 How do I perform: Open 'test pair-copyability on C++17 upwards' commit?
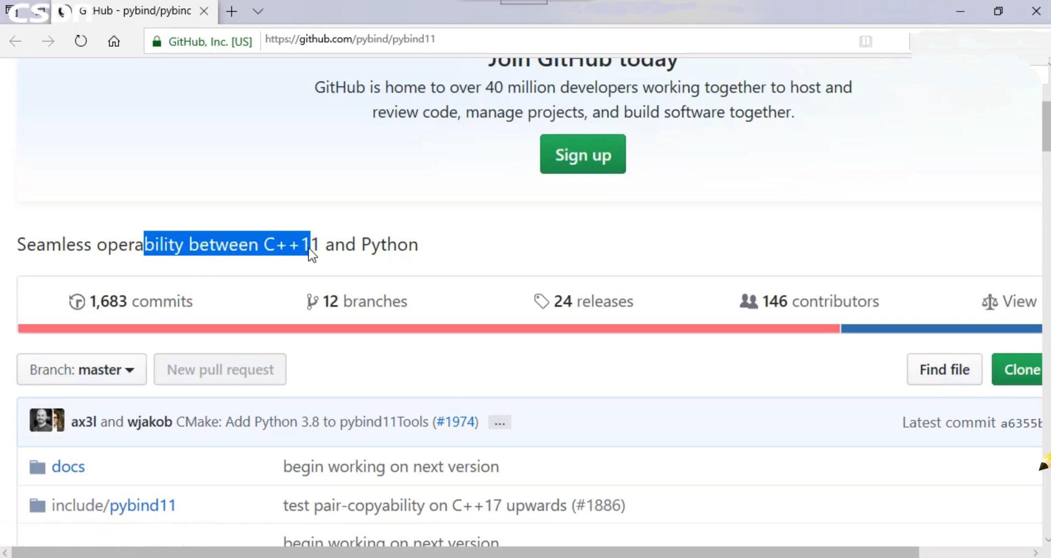[x=454, y=505]
